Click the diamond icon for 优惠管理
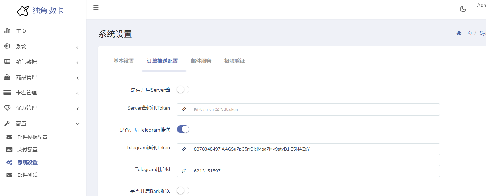The image size is (486, 196). coord(7,108)
